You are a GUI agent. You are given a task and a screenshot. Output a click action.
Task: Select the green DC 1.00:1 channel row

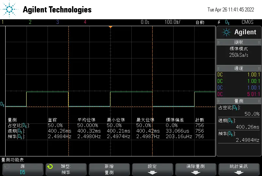point(239,81)
